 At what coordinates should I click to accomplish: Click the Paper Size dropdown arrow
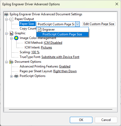point(77,24)
